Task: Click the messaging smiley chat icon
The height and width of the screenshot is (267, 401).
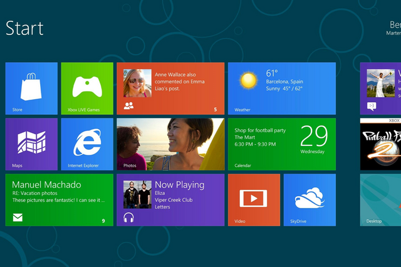Action: click(x=372, y=106)
